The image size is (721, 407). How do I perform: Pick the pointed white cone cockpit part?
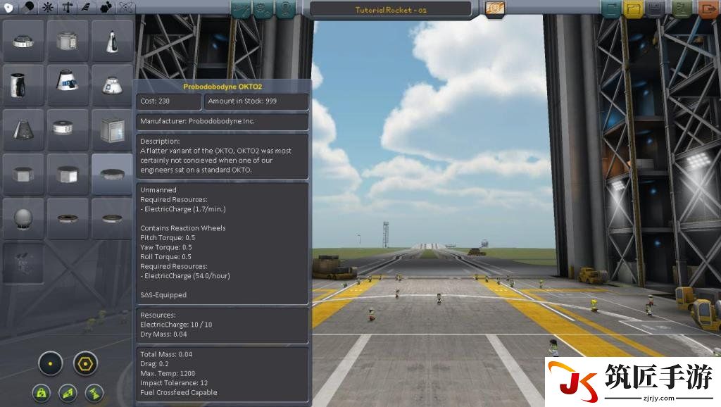coord(112,41)
